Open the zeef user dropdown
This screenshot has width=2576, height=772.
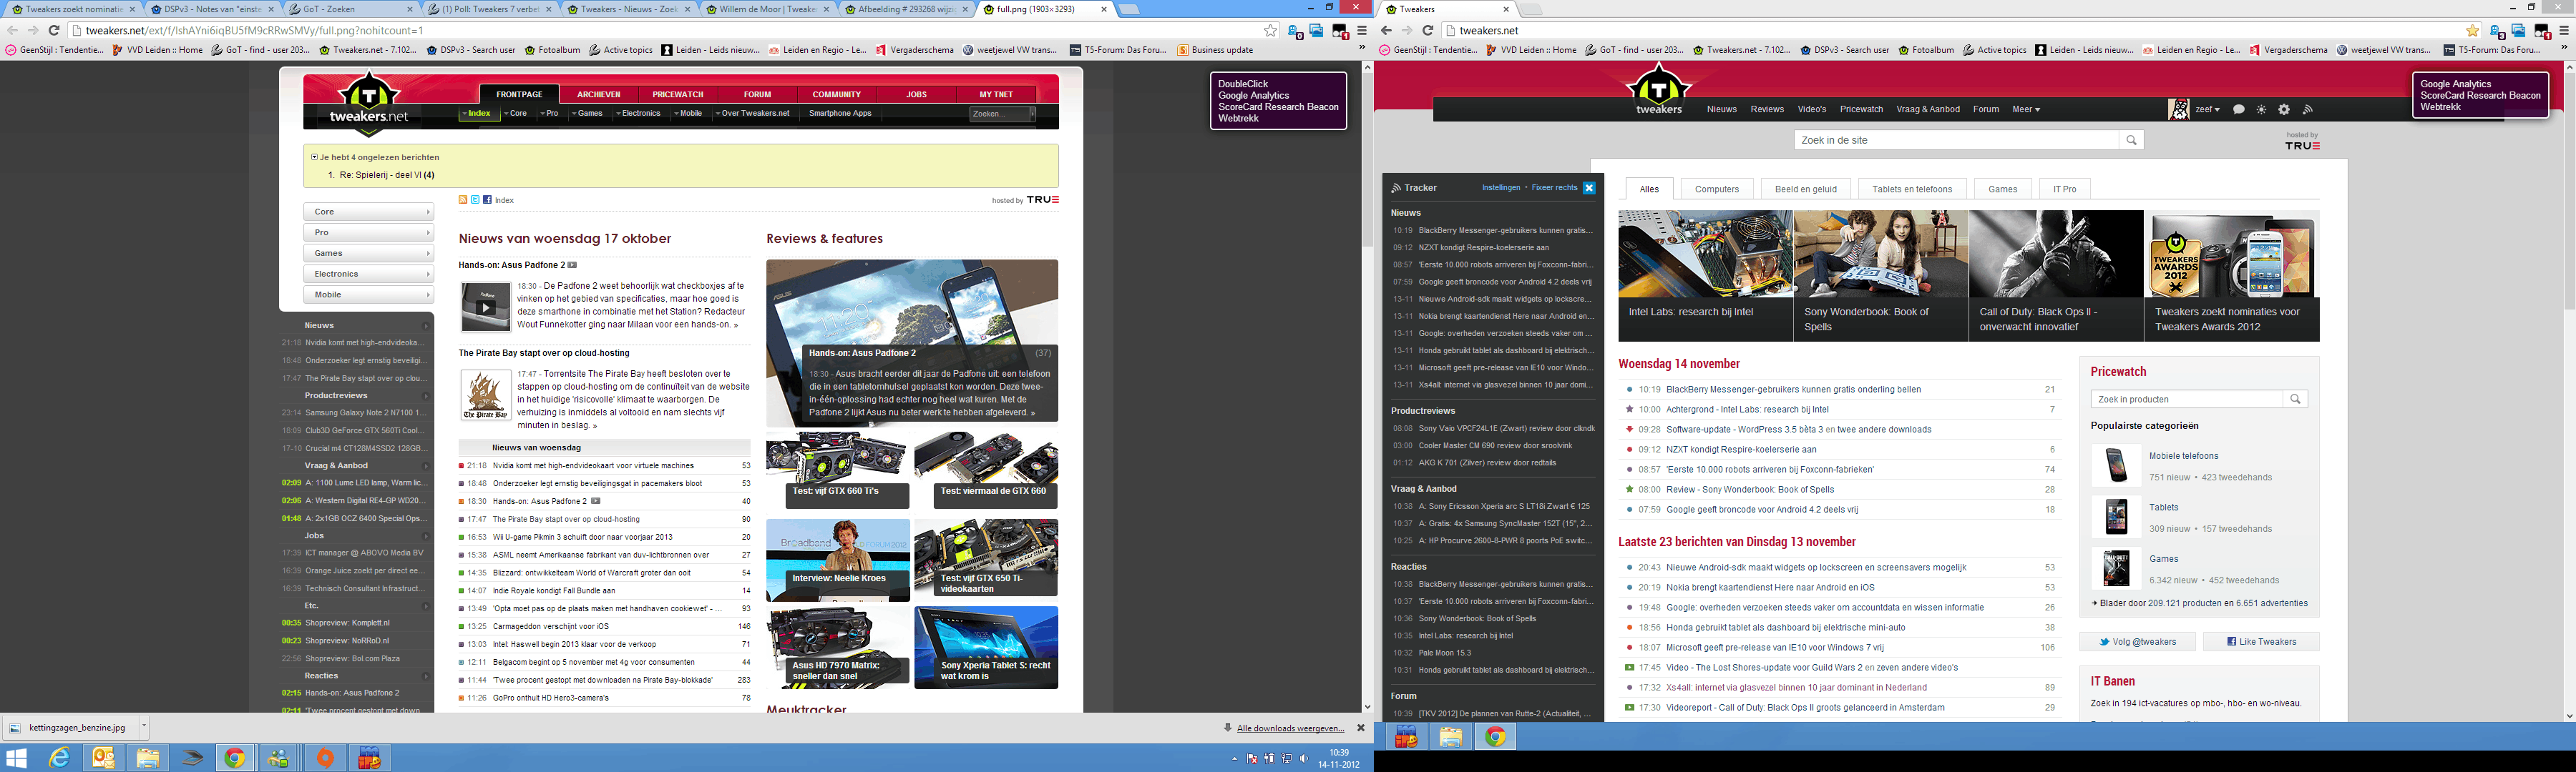pyautogui.click(x=2207, y=110)
